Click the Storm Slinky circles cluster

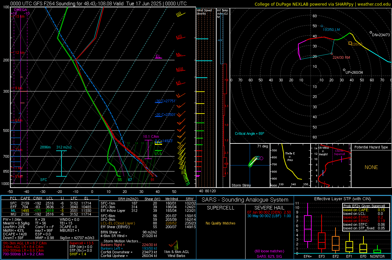(x=255, y=161)
